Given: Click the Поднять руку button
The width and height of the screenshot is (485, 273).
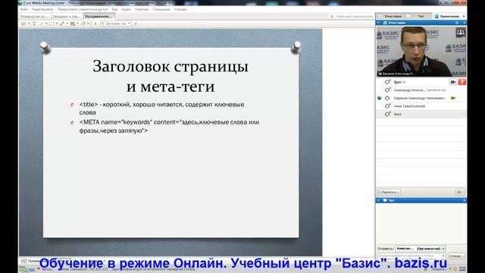Looking at the screenshot, I should coord(389,192).
